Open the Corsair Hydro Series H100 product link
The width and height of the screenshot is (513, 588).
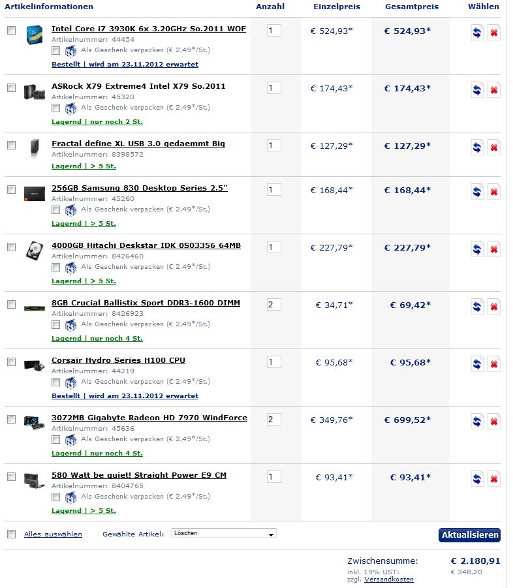118,360
